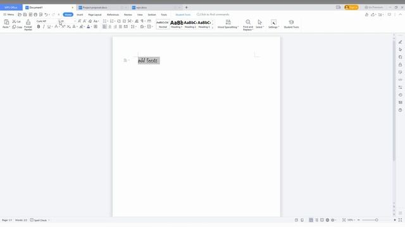Toggle italic formatting
The width and height of the screenshot is (405, 227).
tap(44, 26)
